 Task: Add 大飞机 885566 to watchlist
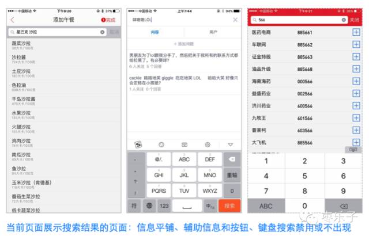click(356, 142)
